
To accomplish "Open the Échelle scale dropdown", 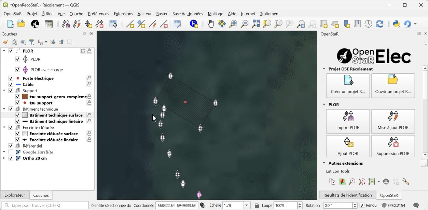I will pyautogui.click(x=247, y=205).
